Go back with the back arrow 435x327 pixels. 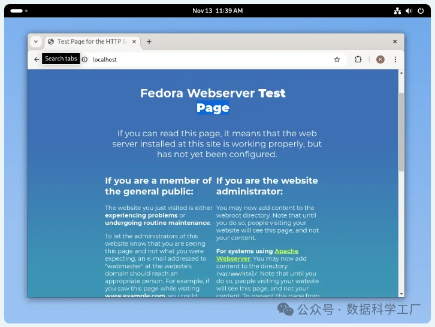(37, 60)
